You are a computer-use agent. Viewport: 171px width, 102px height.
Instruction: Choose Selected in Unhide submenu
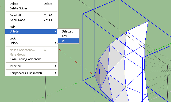pyautogui.click(x=68, y=31)
